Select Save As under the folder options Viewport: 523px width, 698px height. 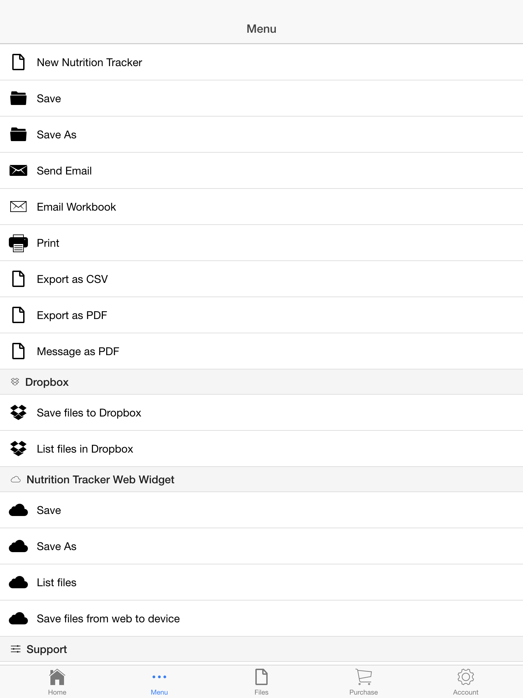tap(261, 135)
